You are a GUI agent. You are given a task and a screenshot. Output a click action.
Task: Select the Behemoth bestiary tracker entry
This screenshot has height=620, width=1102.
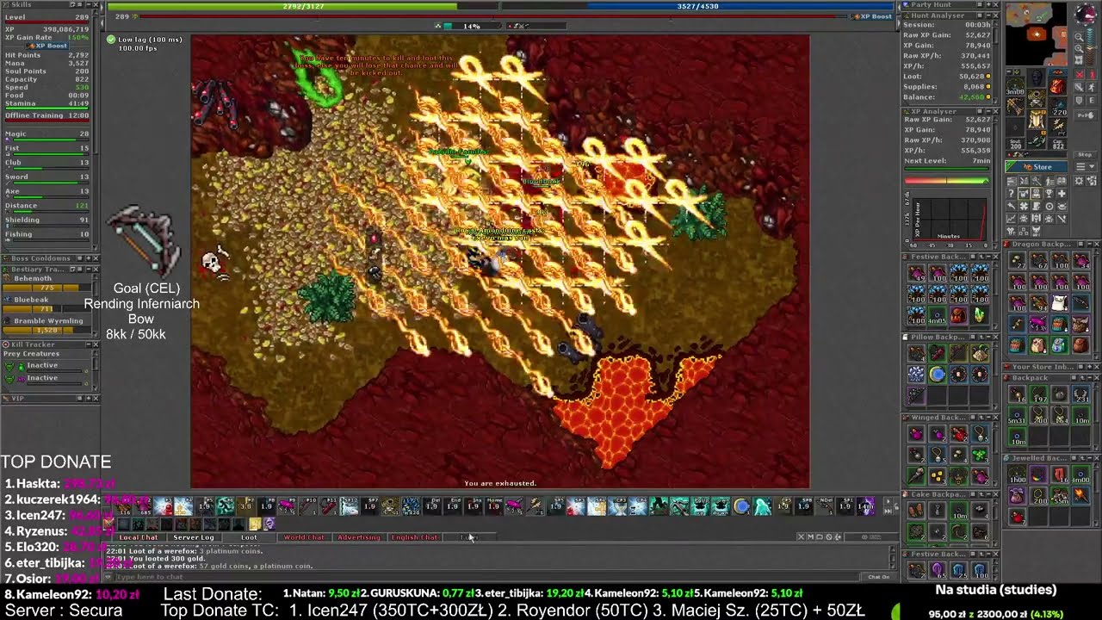47,283
